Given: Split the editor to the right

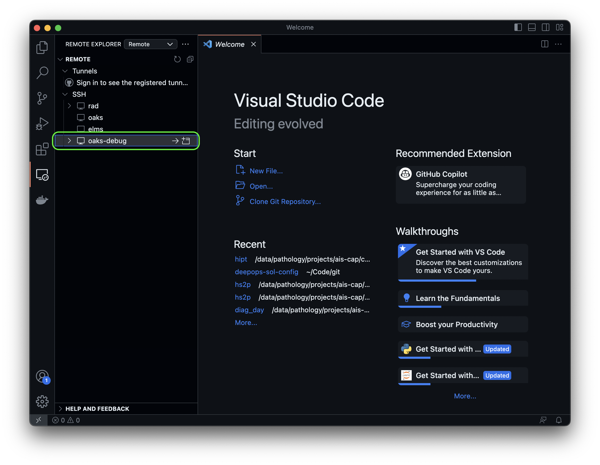Looking at the screenshot, I should [545, 44].
